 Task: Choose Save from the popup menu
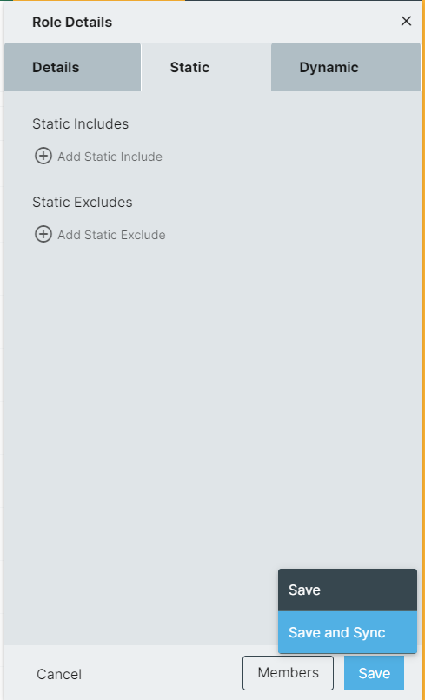348,590
